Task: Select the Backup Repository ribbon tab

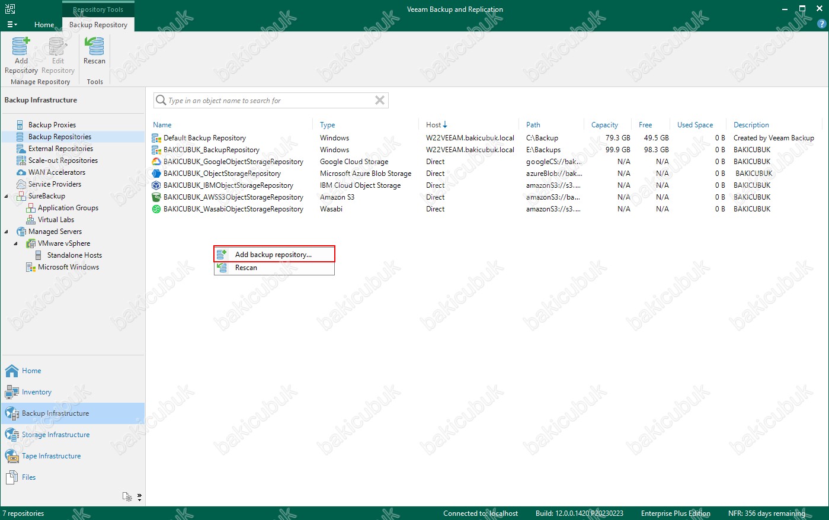Action: pos(98,25)
